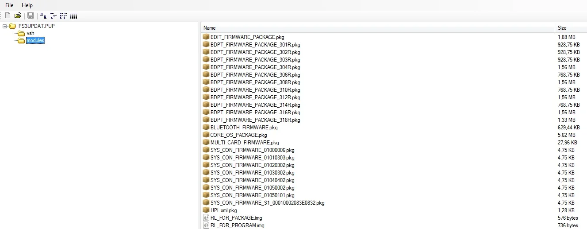This screenshot has width=587, height=229.
Task: Switch to small icons view
Action: pyautogui.click(x=54, y=16)
